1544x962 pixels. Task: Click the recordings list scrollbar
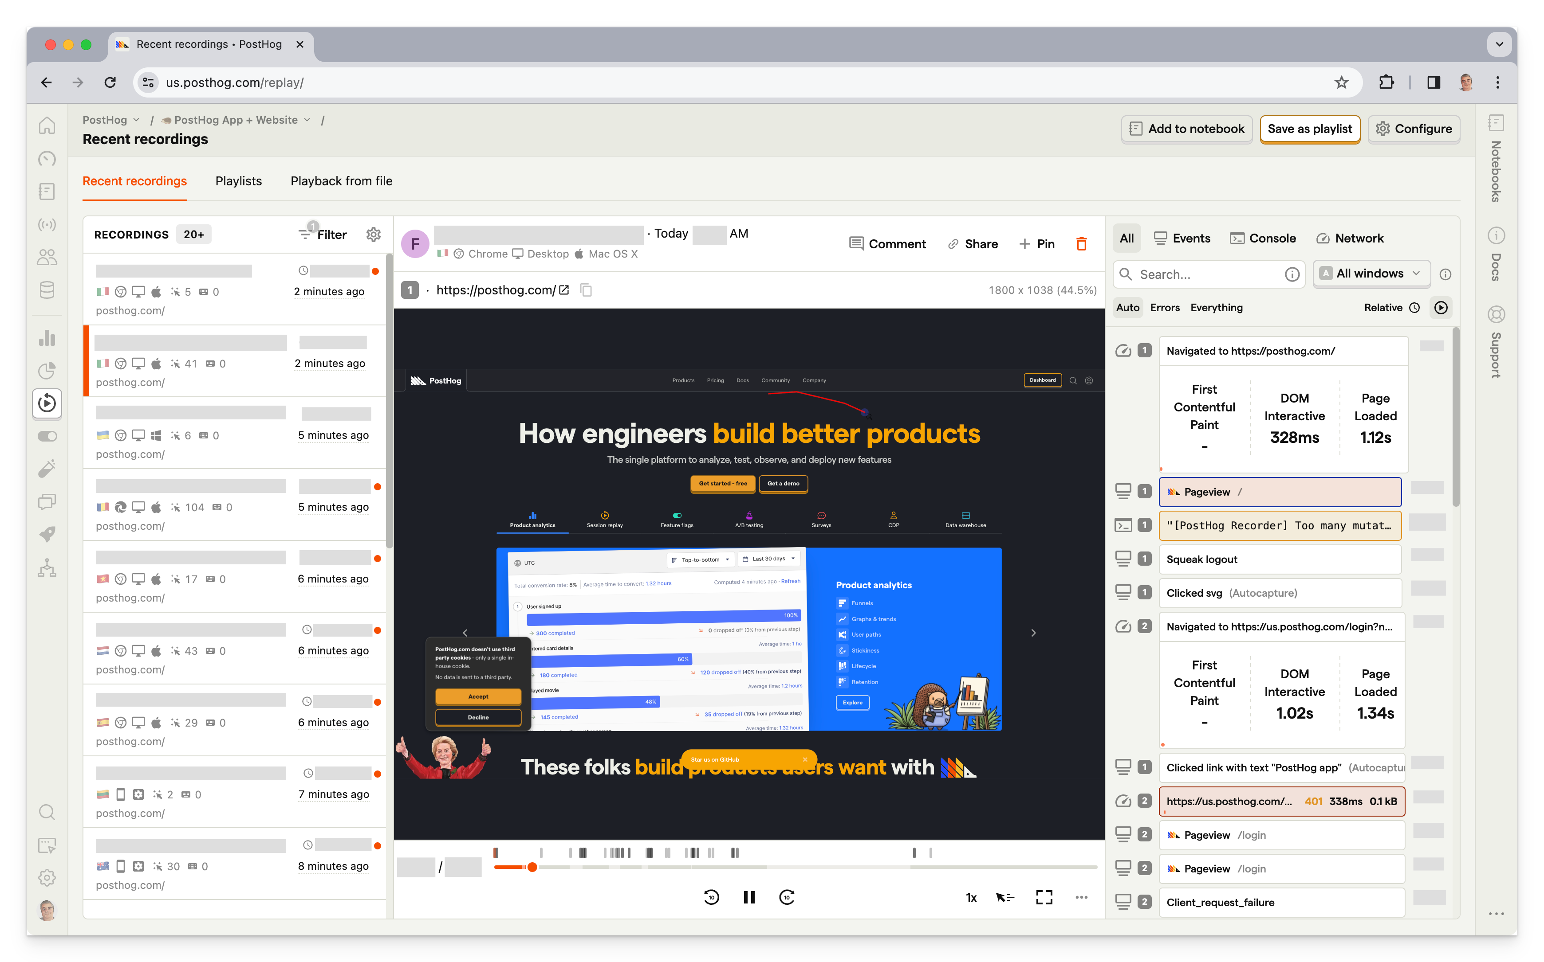(x=389, y=401)
